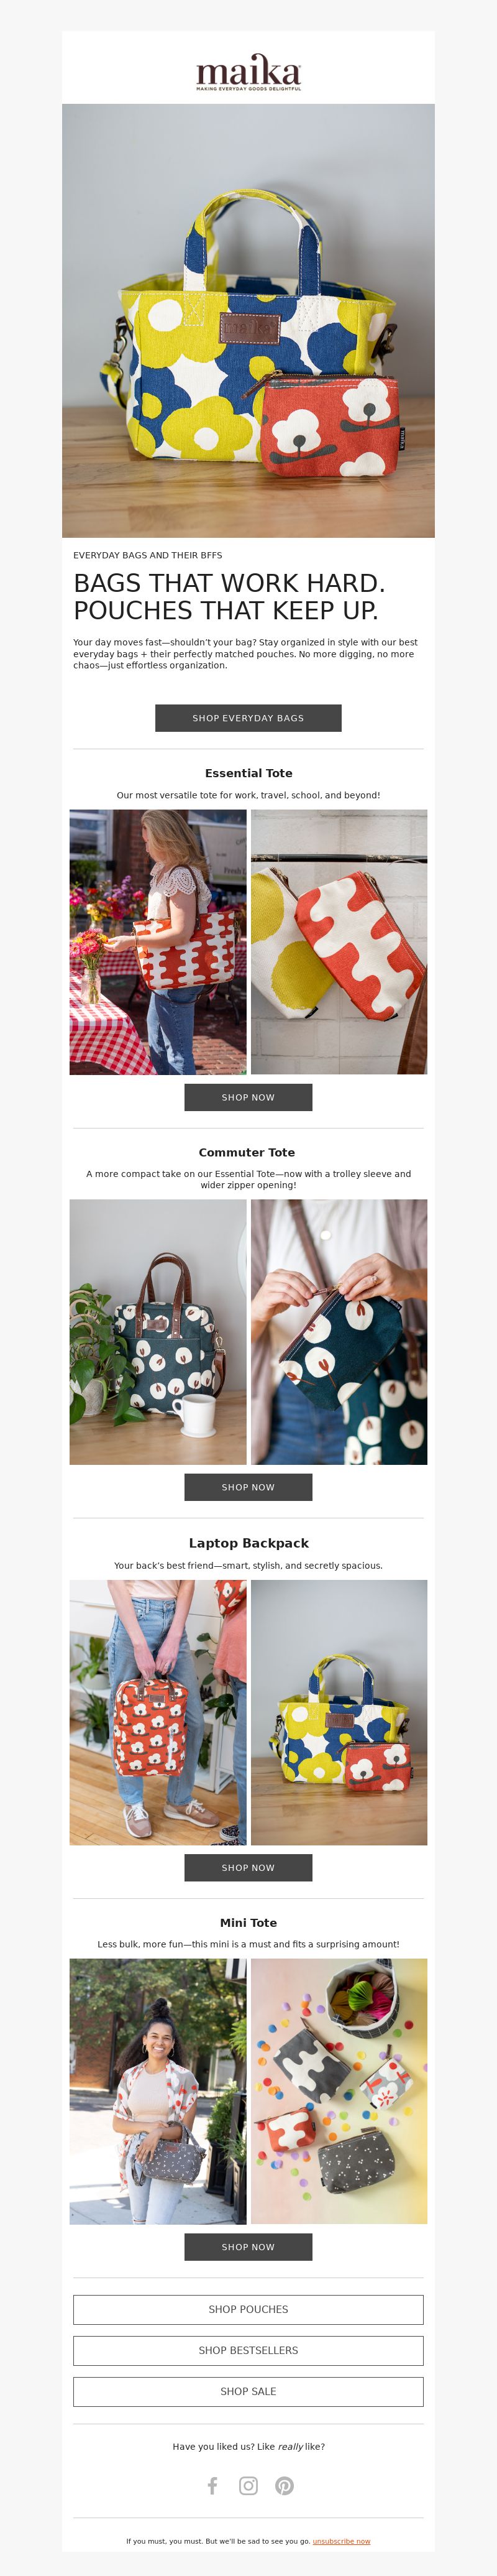Image resolution: width=497 pixels, height=2576 pixels.
Task: Open the Instagram icon link
Action: [248, 2485]
